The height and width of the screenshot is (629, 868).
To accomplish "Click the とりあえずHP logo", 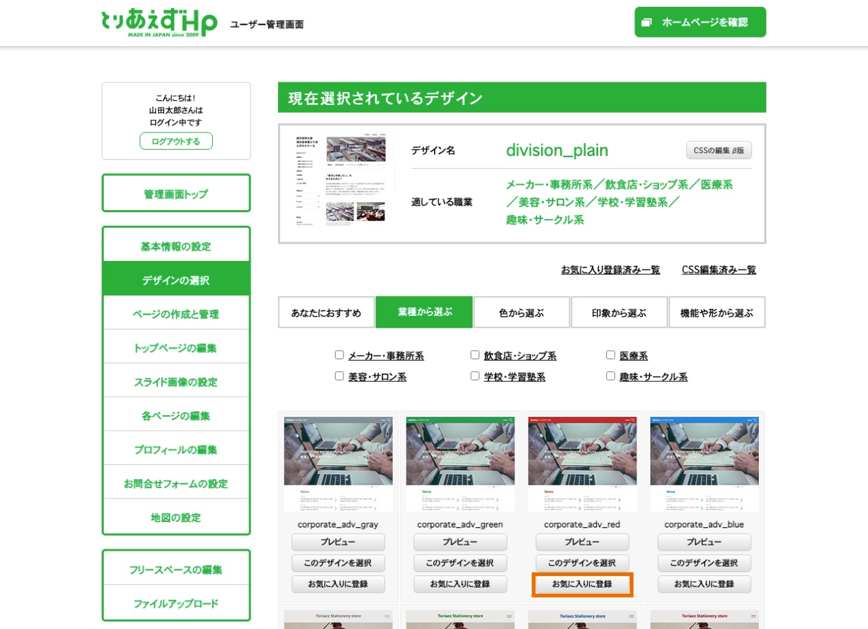I will 158,22.
